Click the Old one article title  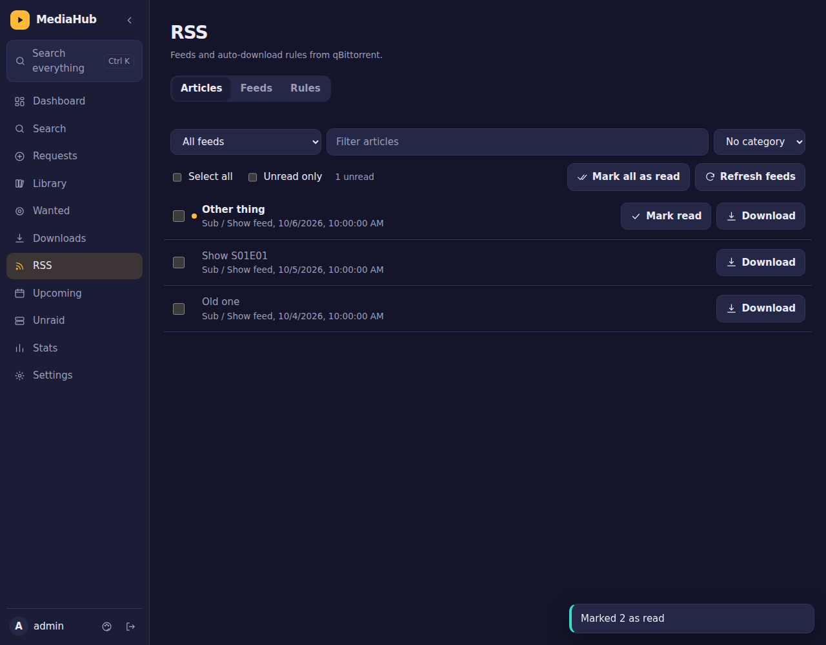[x=221, y=302]
